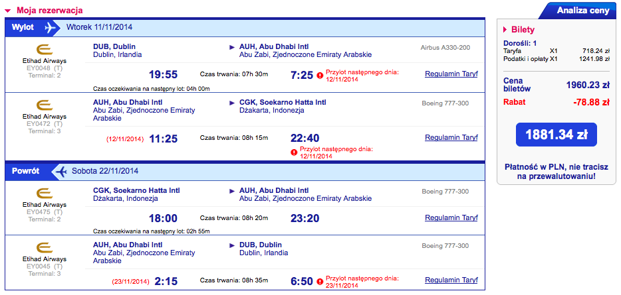This screenshot has height=295, width=621.
Task: Click the Etihad logo for flight EY0472
Action: click(x=44, y=105)
